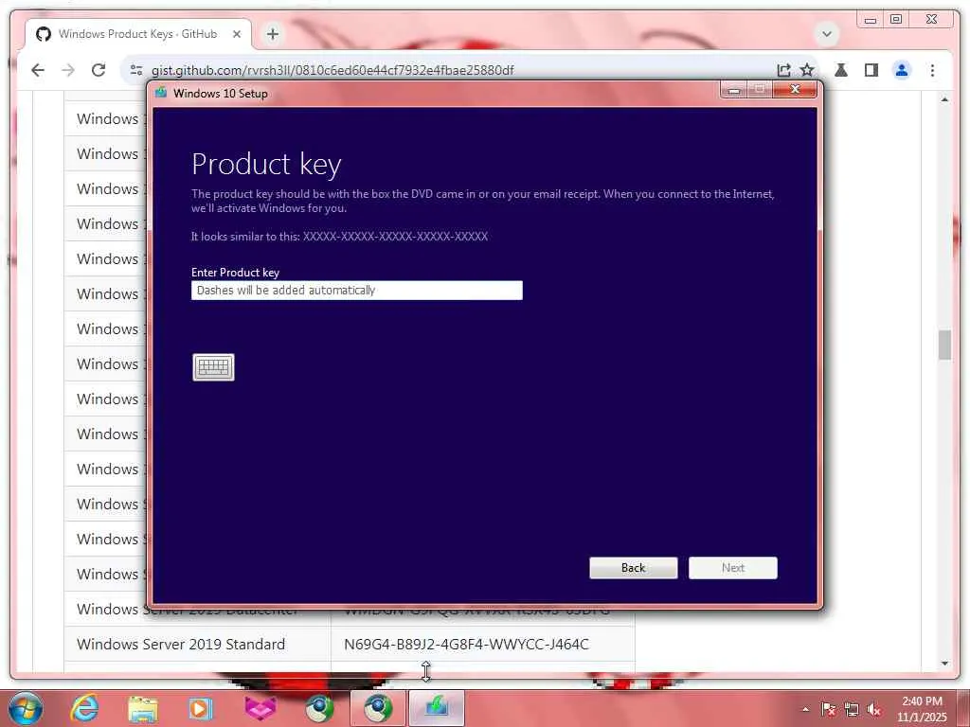The height and width of the screenshot is (727, 970).
Task: Open Action Center flag tray icon
Action: [828, 710]
